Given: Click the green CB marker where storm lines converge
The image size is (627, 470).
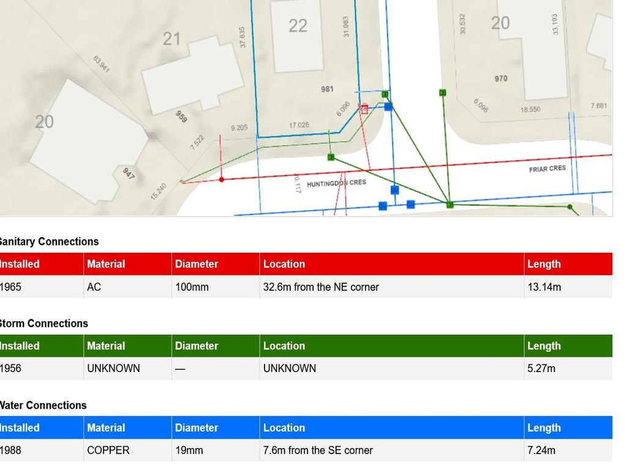Looking at the screenshot, I should pos(450,204).
